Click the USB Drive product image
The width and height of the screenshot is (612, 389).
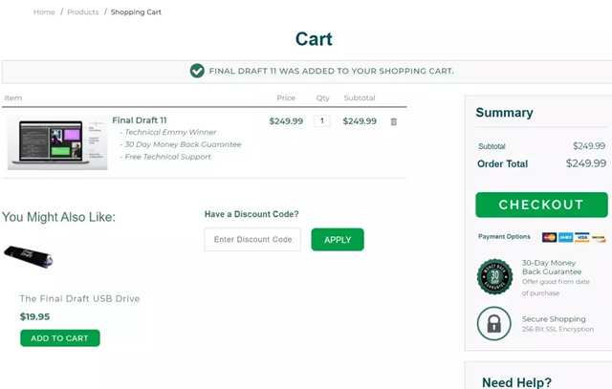(28, 256)
